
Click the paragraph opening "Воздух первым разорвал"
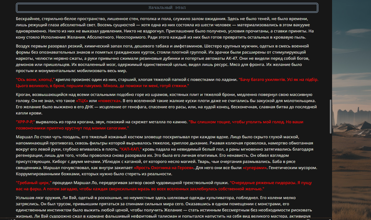(163, 58)
